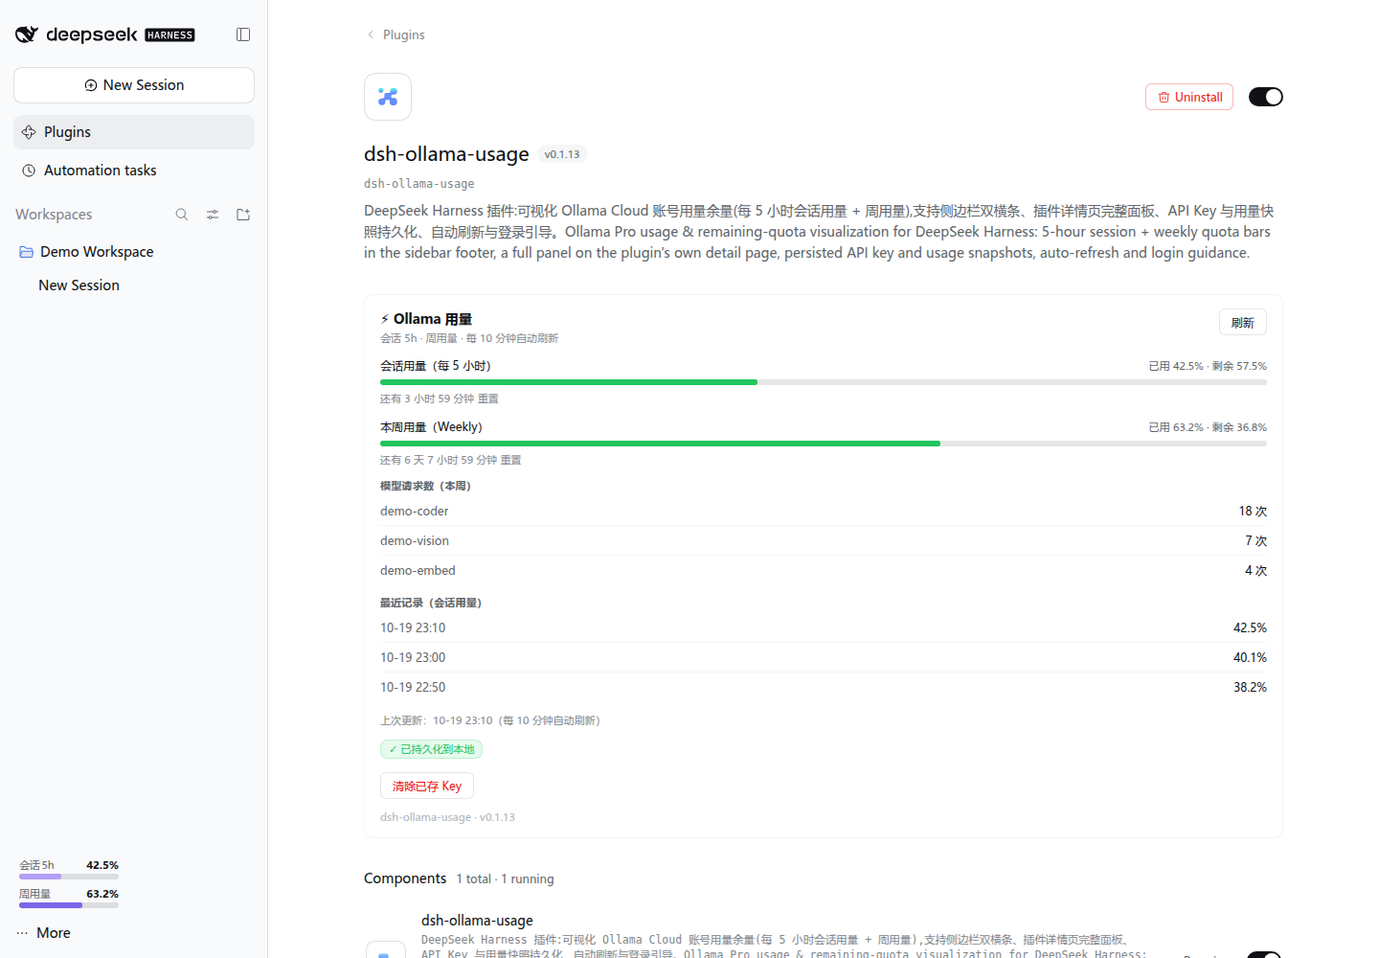Click sidebar 会话 5h usage bar
This screenshot has width=1379, height=958.
69,877
